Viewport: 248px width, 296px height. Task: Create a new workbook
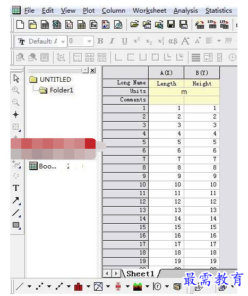point(45,25)
